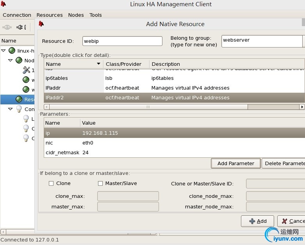Viewport: 305px width, 245px height.
Task: Click the dialog's red app icon
Action: click(x=41, y=24)
